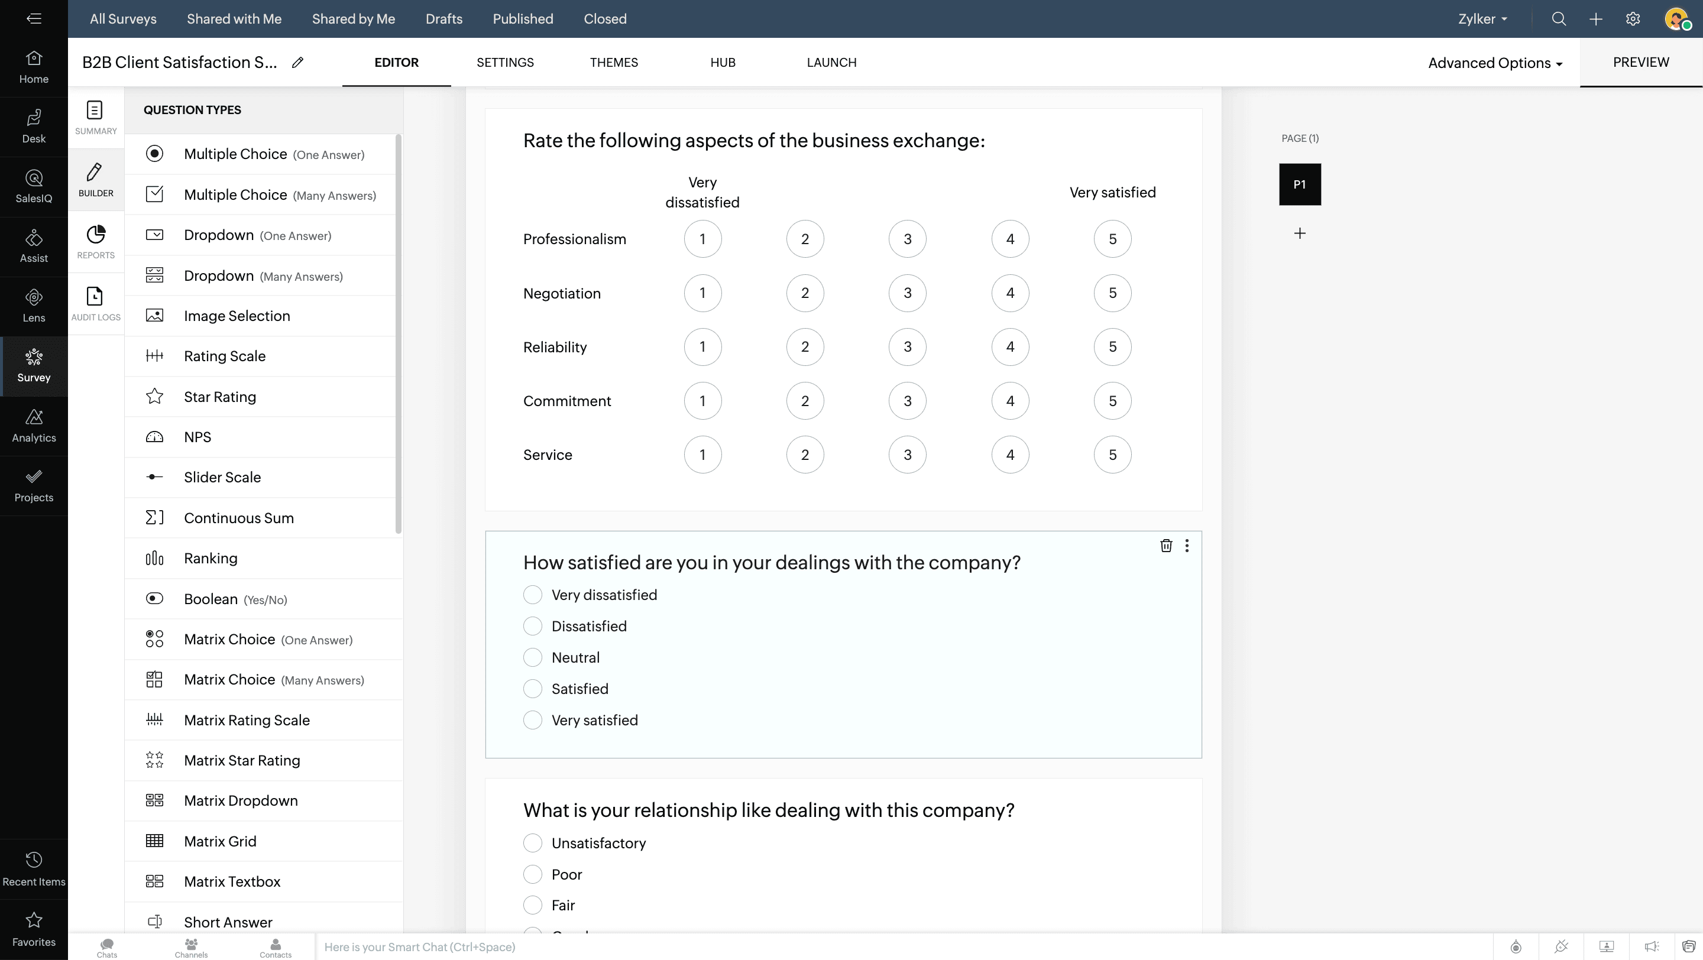The height and width of the screenshot is (960, 1703).
Task: Click the PREVIEW button
Action: click(x=1641, y=62)
